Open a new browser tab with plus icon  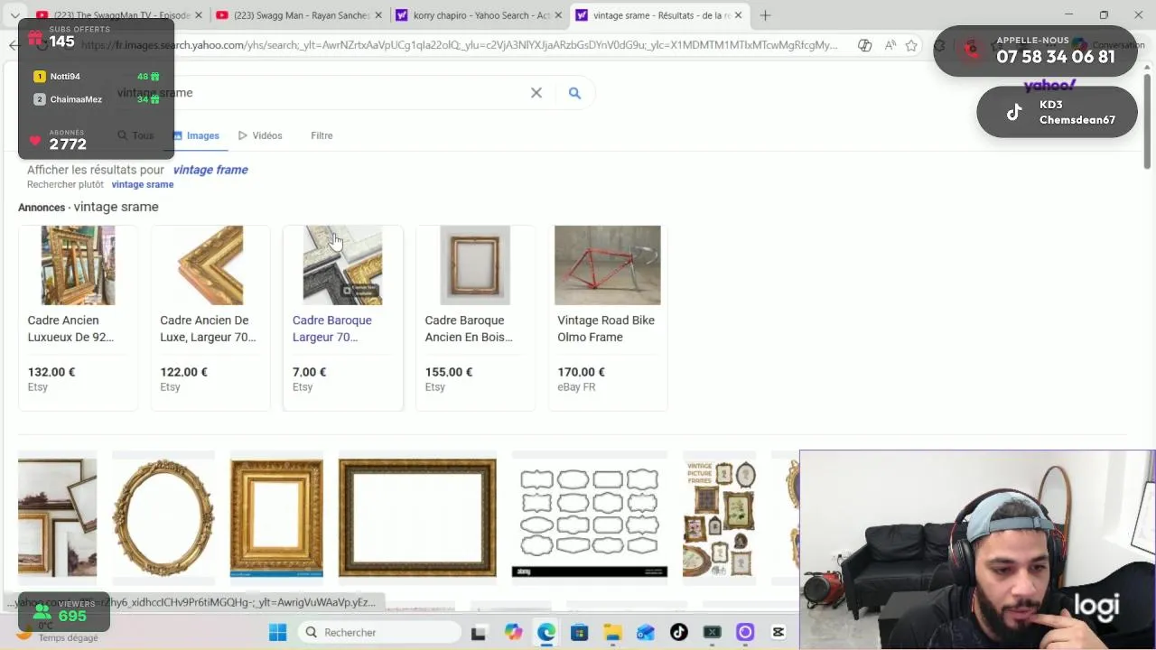tap(765, 15)
